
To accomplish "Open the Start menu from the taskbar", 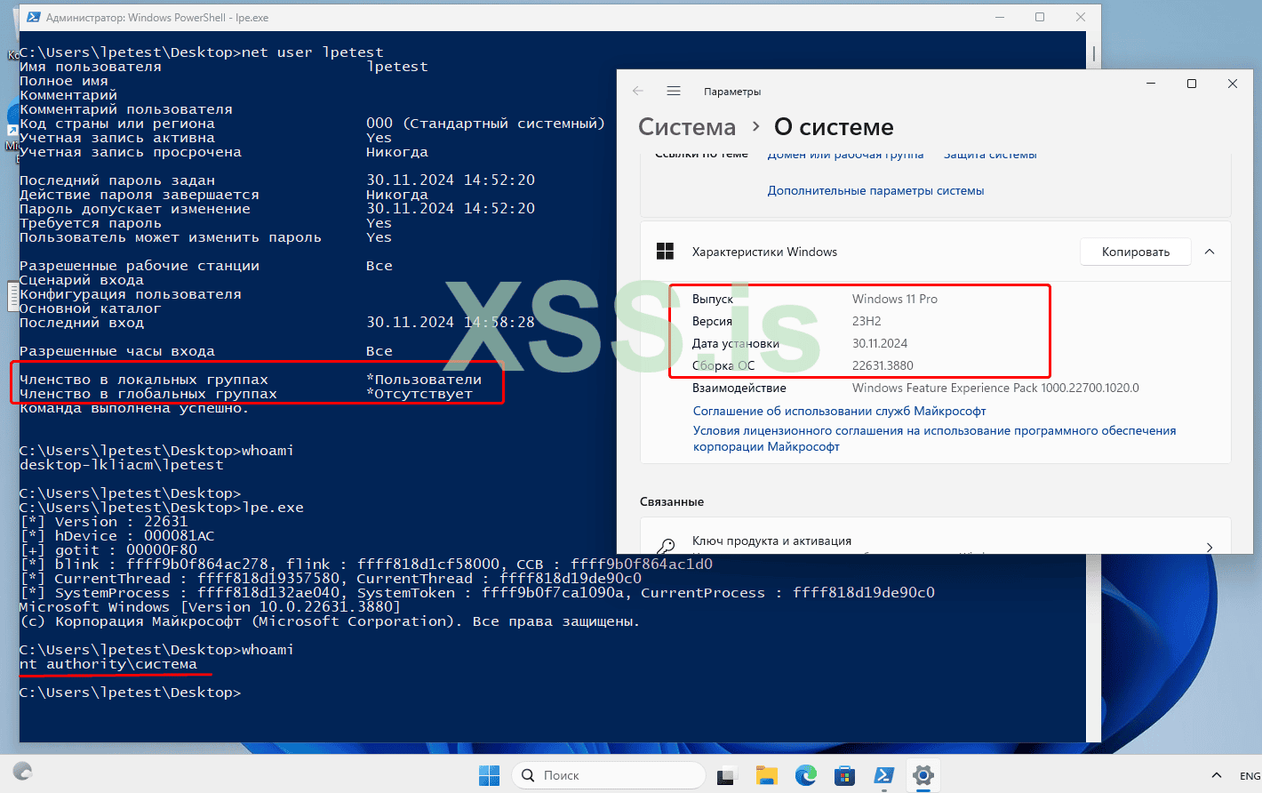I will point(490,775).
